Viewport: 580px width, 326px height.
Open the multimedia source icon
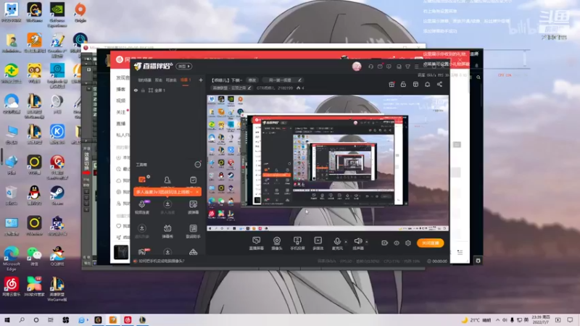318,243
